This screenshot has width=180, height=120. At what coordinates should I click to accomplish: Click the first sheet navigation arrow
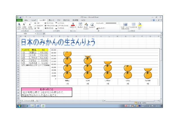click(x=17, y=101)
